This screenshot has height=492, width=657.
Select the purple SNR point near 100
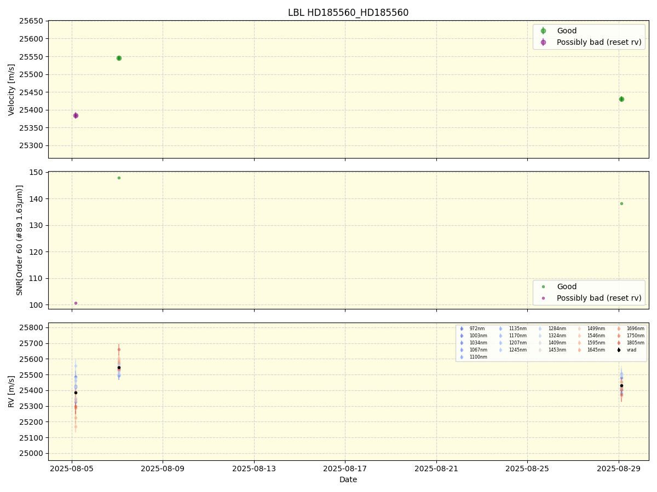pyautogui.click(x=76, y=303)
